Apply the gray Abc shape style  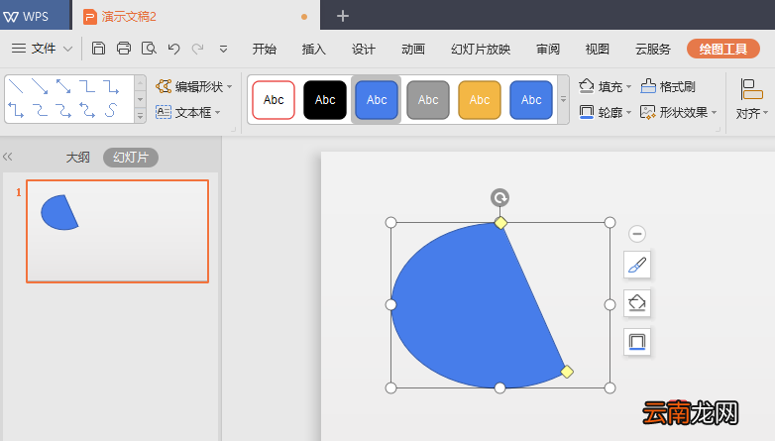tap(428, 100)
